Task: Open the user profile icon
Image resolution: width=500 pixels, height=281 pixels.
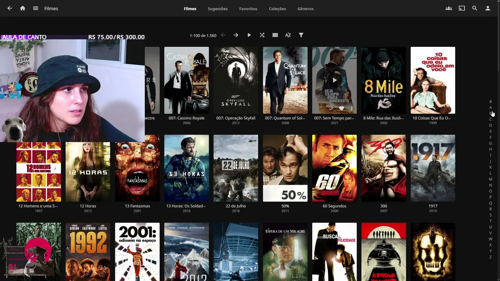Action: (487, 8)
